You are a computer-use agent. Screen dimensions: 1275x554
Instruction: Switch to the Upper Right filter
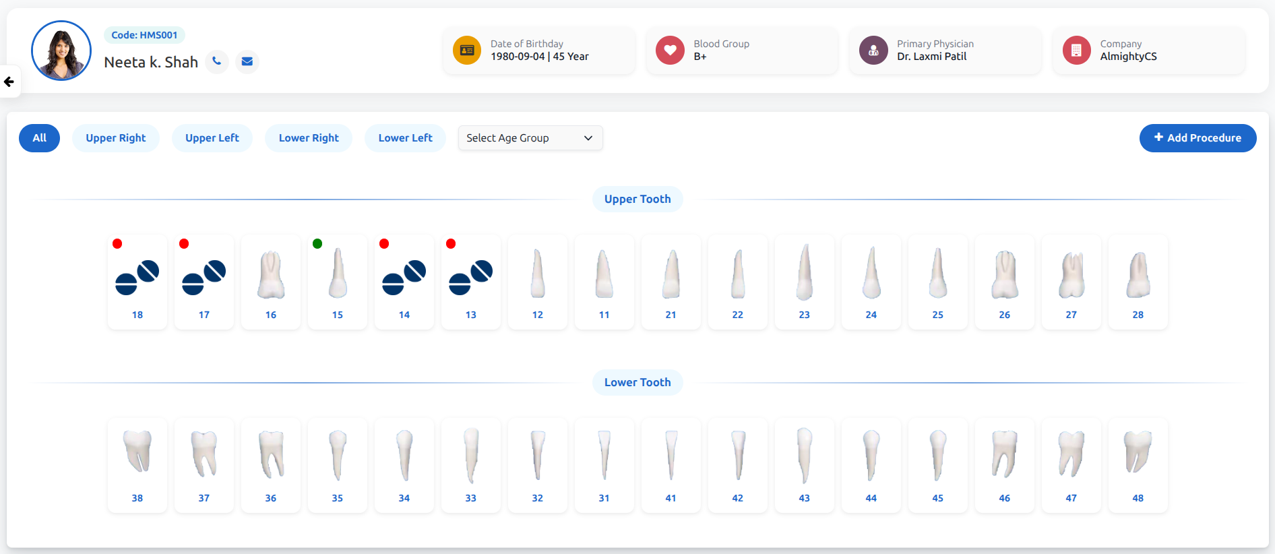pyautogui.click(x=116, y=138)
